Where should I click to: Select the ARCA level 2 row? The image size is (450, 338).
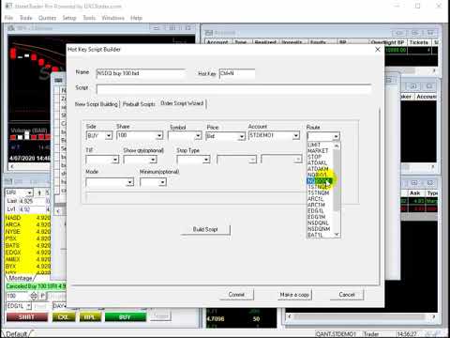click(27, 224)
